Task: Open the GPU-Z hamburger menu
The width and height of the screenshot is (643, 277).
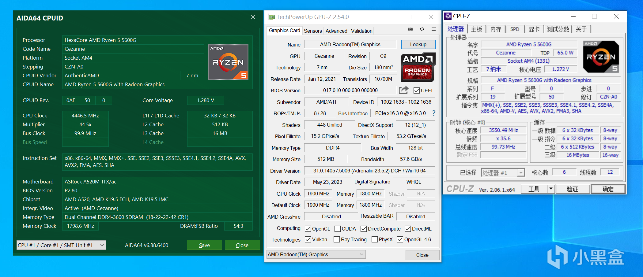Action: click(x=433, y=29)
